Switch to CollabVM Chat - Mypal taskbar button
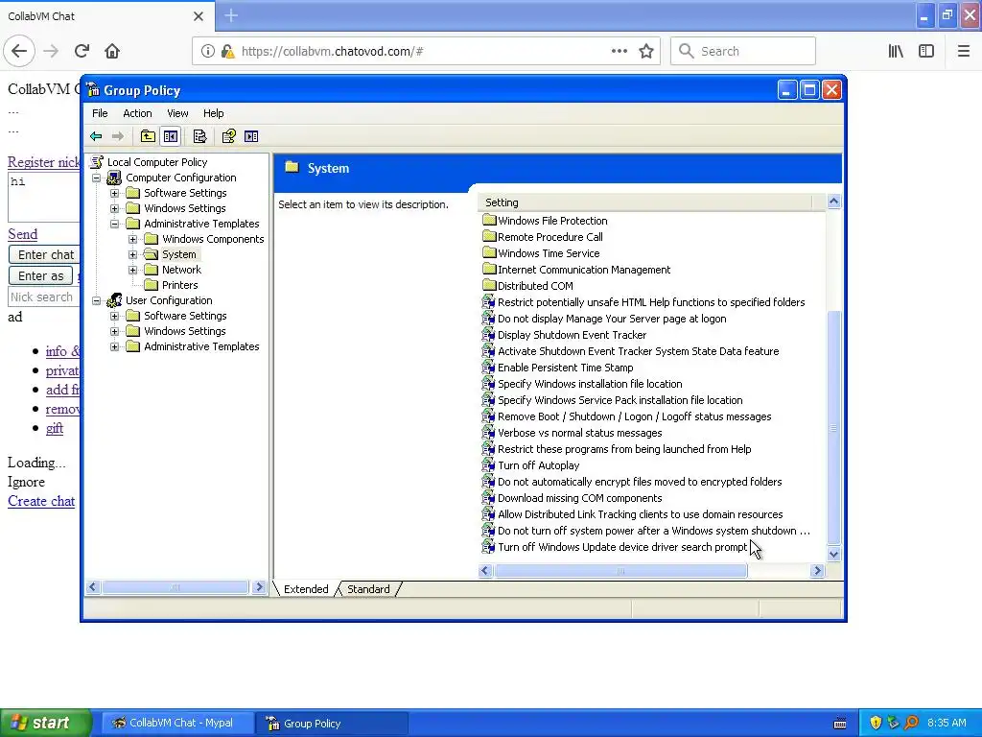The height and width of the screenshot is (737, 982). pos(177,723)
